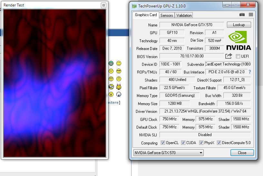Close the Render Test window
The width and height of the screenshot is (263, 176).
coord(103,5)
